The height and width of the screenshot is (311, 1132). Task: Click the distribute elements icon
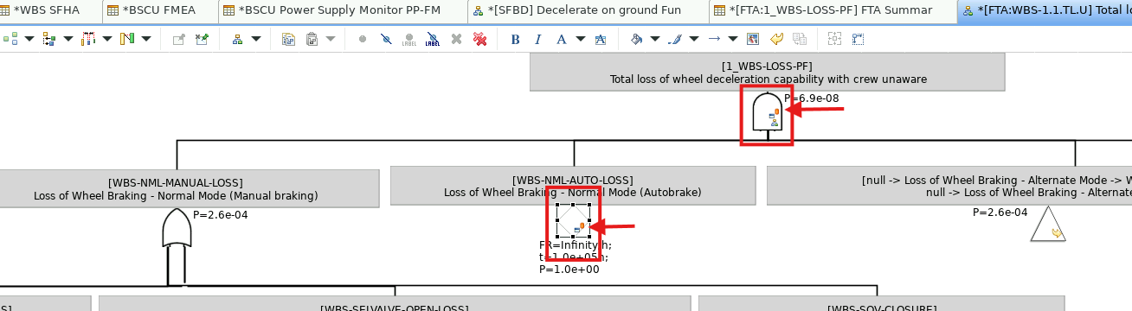[87, 39]
